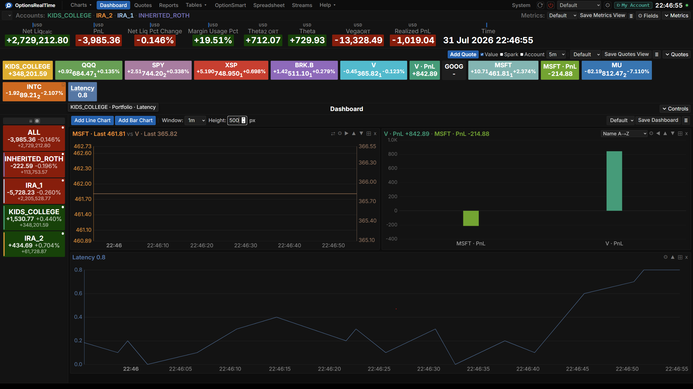Open the dashboard hamburger menu
The width and height of the screenshot is (693, 389).
pos(686,120)
